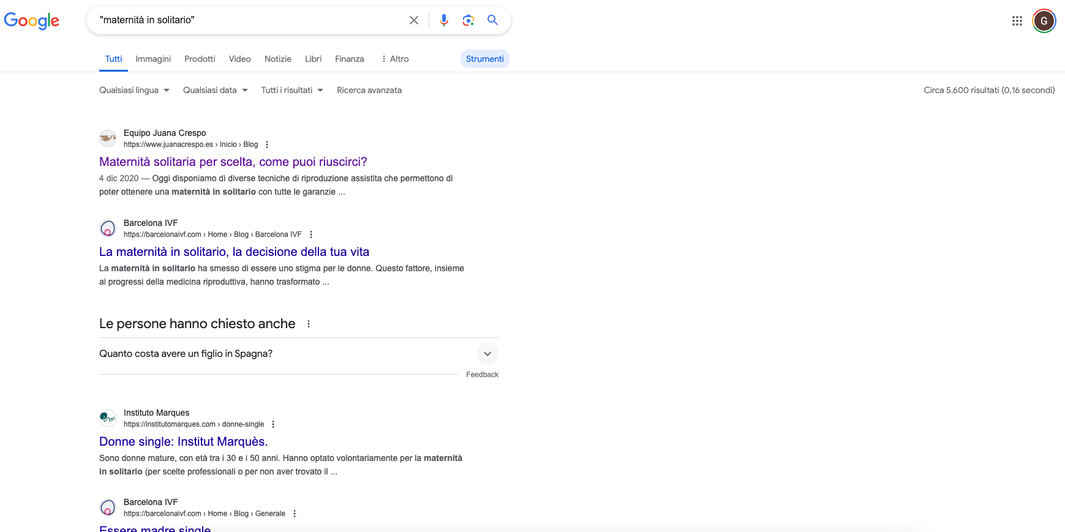Open the Google apps grid
This screenshot has height=532, width=1065.
click(1017, 21)
